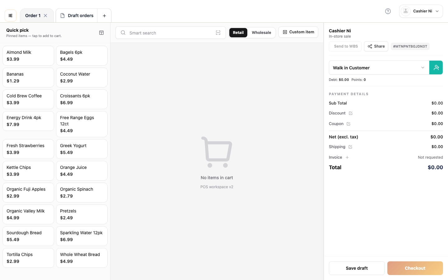Click the quick pick layout icon

point(101,33)
